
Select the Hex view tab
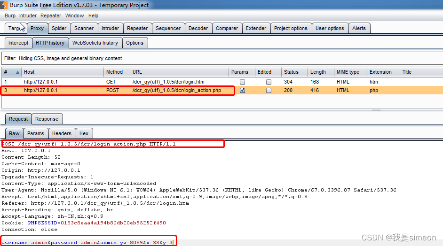point(84,133)
